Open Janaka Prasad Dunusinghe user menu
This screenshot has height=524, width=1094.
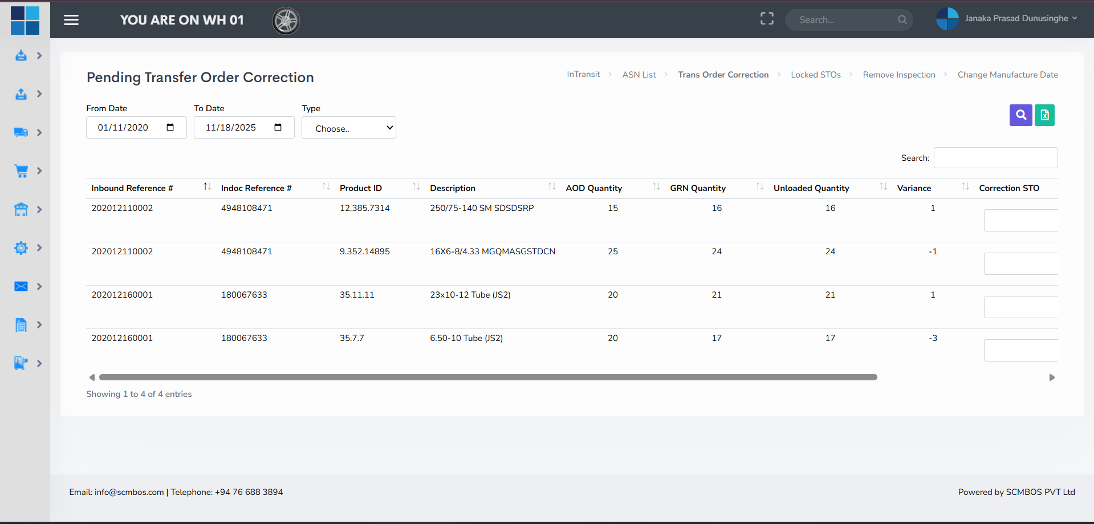point(1007,19)
